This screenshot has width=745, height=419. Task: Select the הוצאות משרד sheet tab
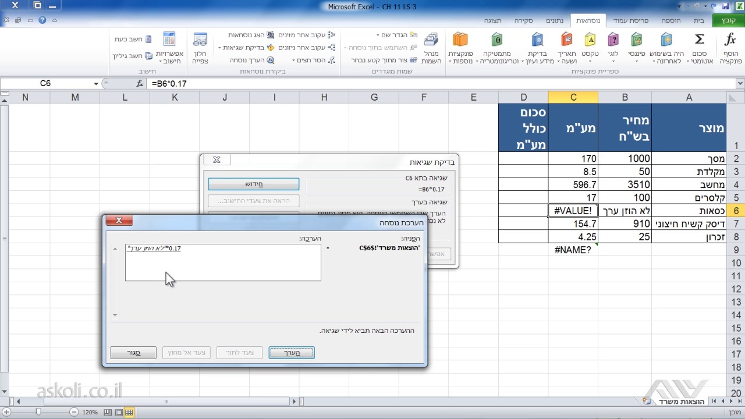pyautogui.click(x=682, y=402)
